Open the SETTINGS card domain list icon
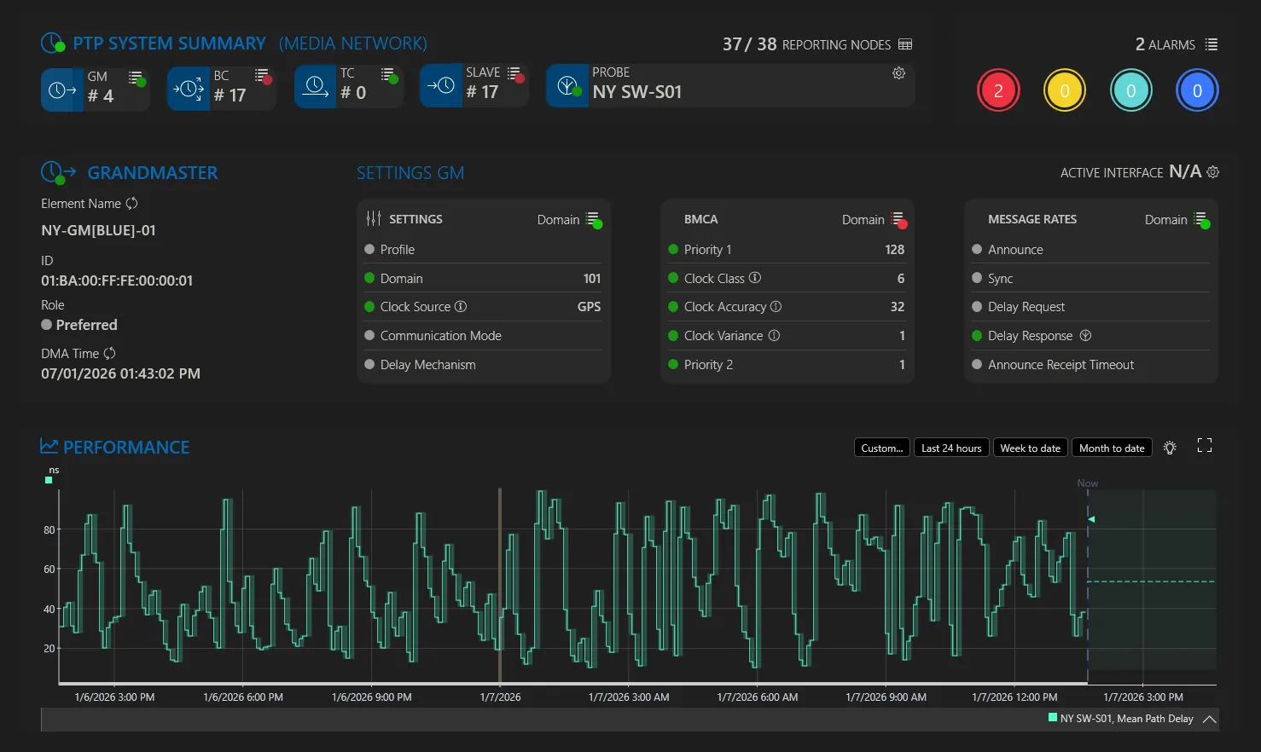The height and width of the screenshot is (752, 1261). click(x=594, y=219)
